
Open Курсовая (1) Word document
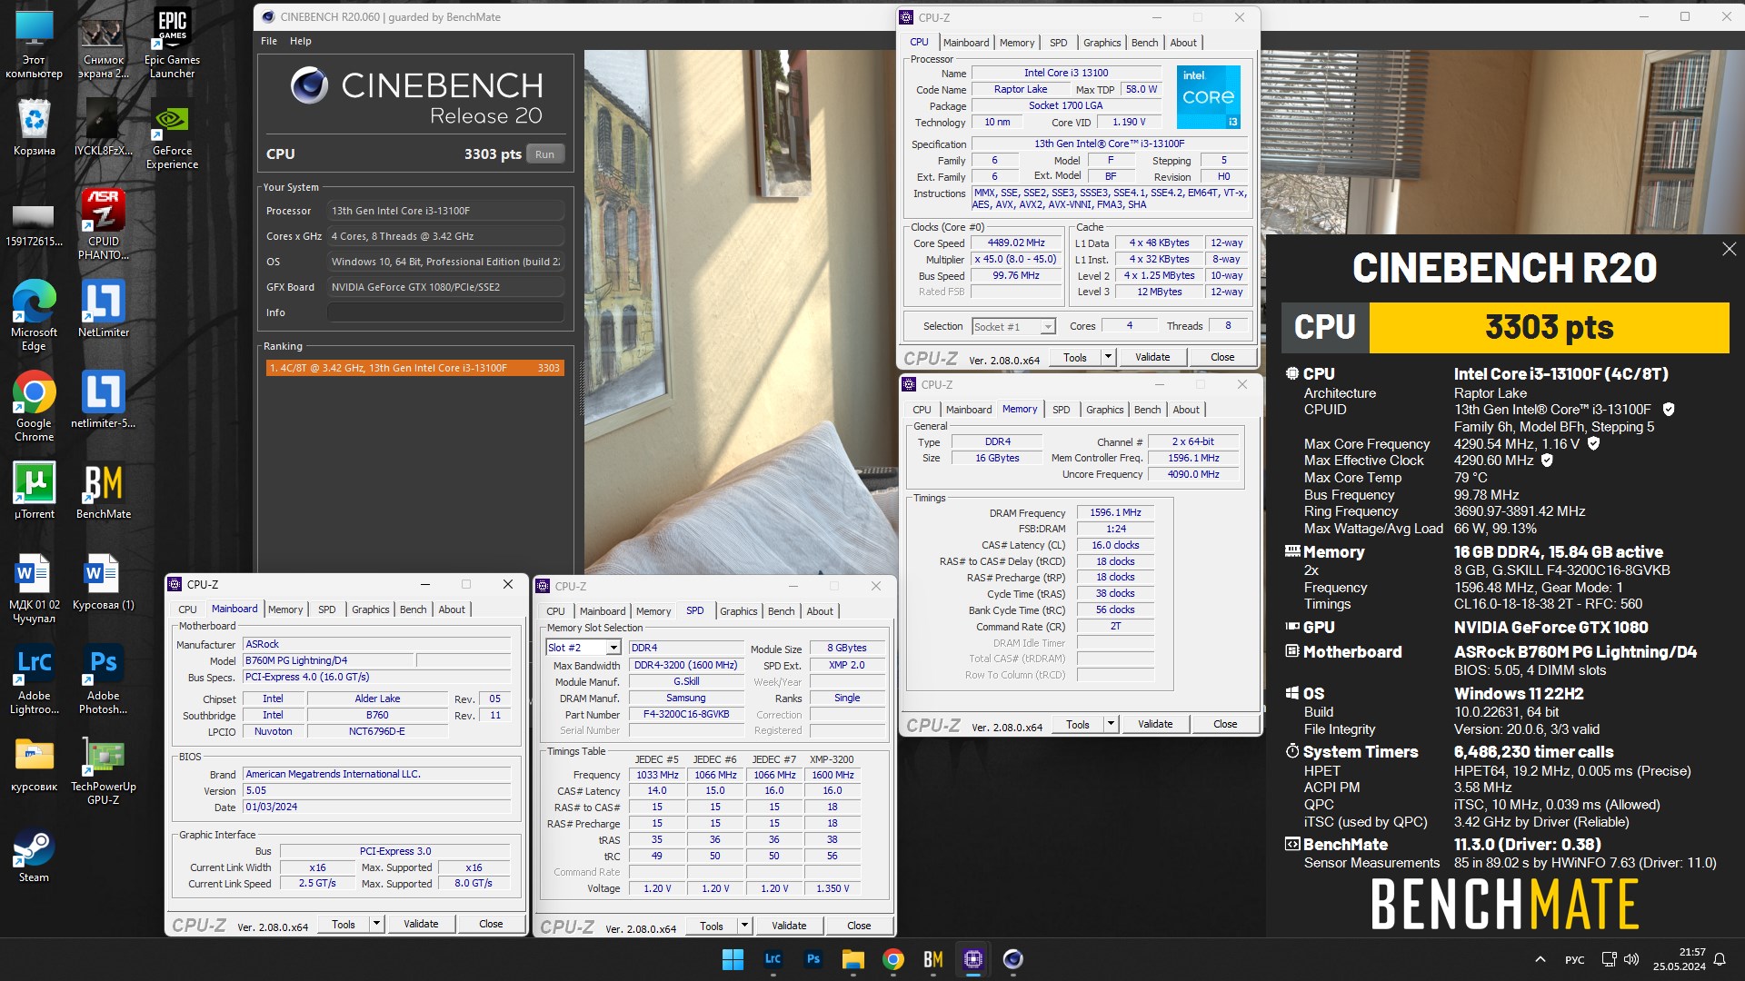(x=103, y=581)
